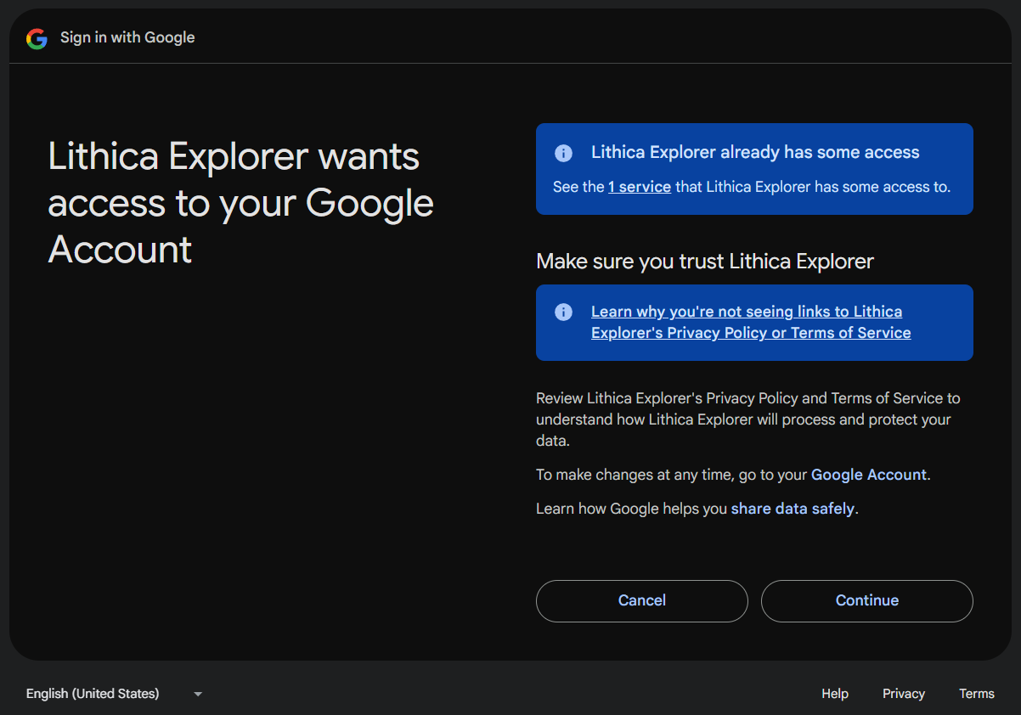Viewport: 1021px width, 715px height.
Task: Open 'Learn why you're not seeing links' link
Action: point(751,322)
